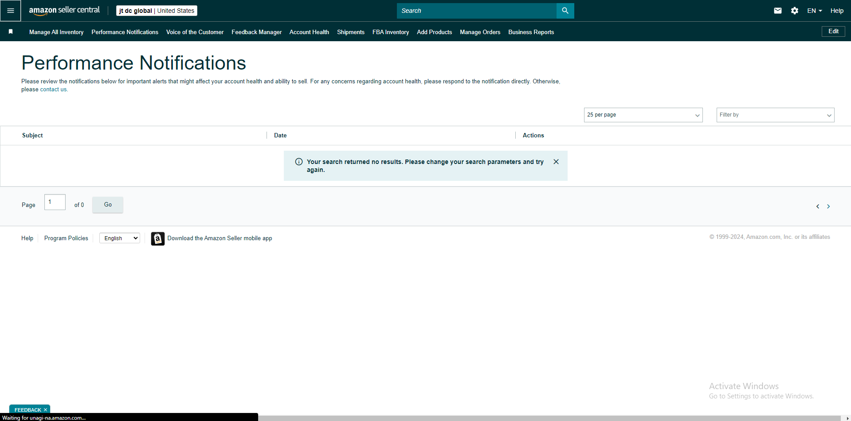Open Business Reports
This screenshot has height=421, width=851.
pos(531,32)
